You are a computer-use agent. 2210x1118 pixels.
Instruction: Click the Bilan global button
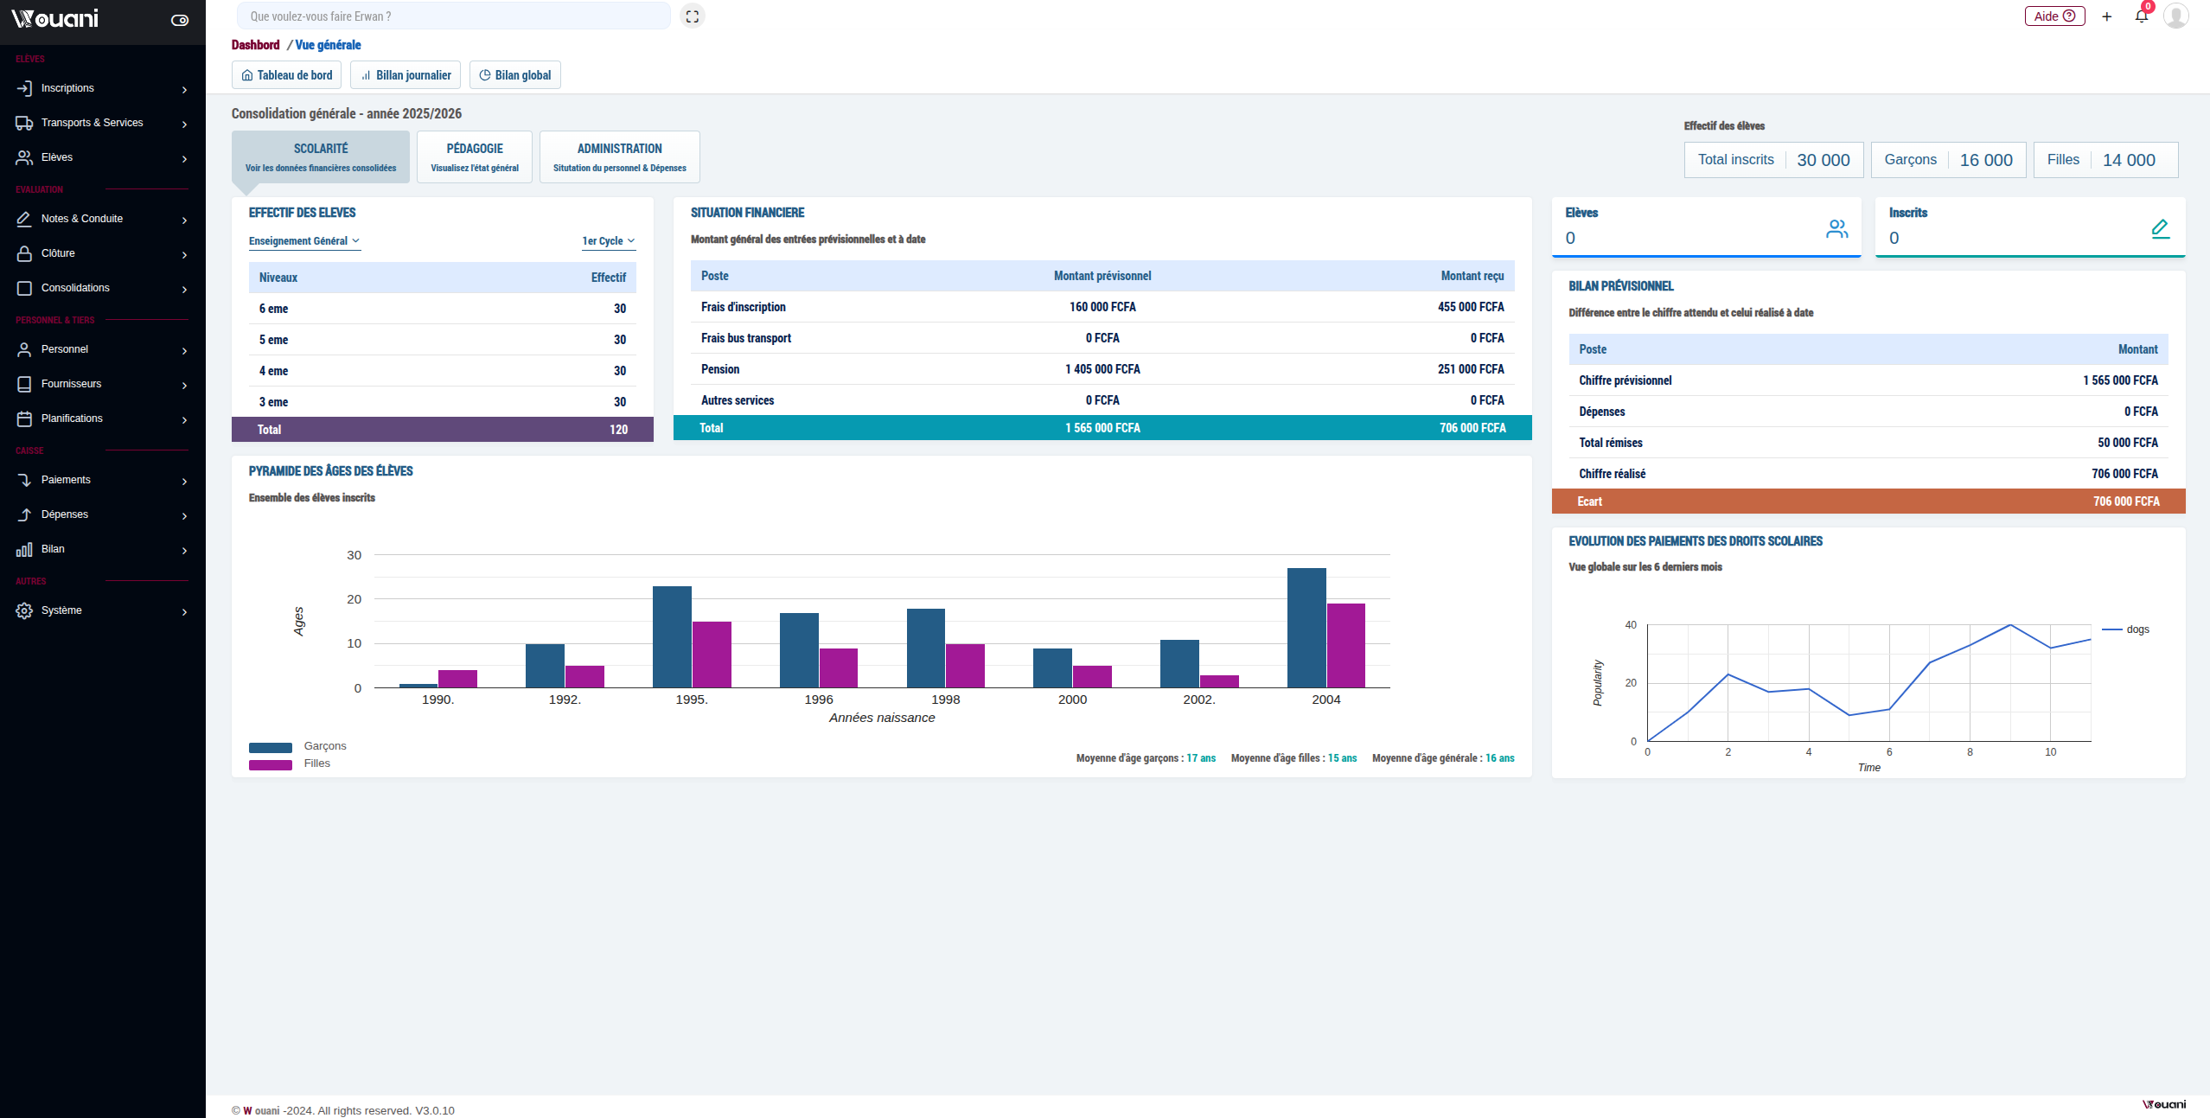(515, 75)
